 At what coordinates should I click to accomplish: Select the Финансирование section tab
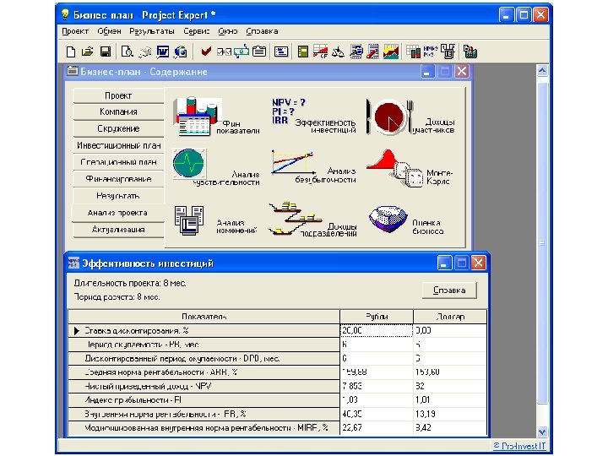pos(118,179)
